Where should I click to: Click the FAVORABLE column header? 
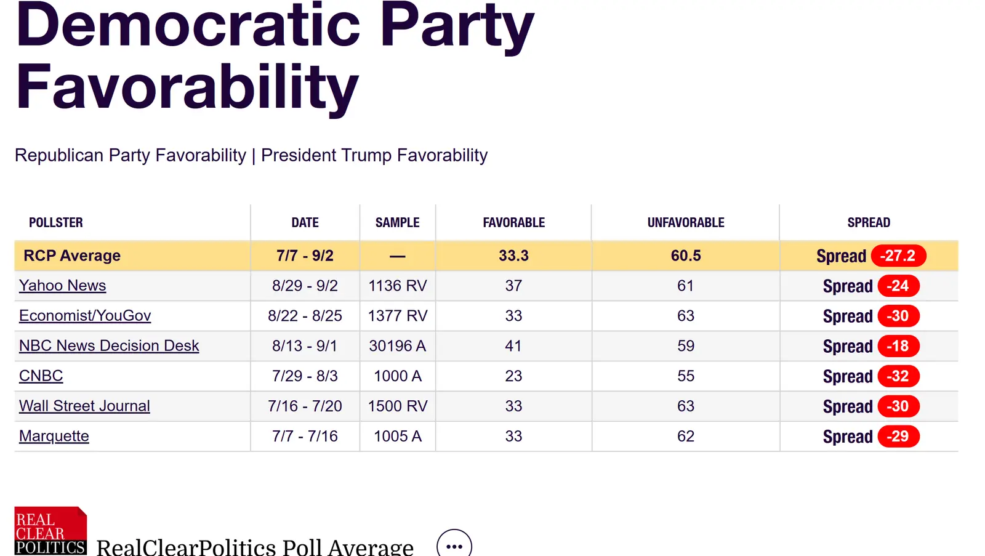click(x=514, y=223)
